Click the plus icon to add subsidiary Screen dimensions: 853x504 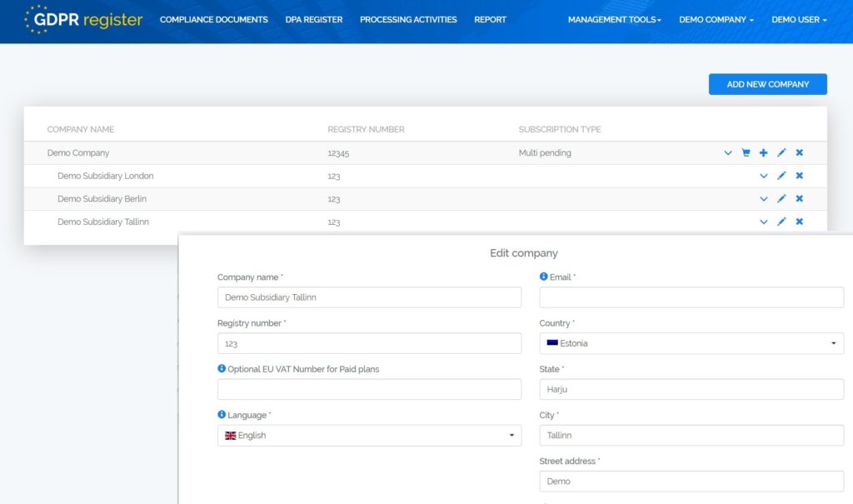coord(763,152)
